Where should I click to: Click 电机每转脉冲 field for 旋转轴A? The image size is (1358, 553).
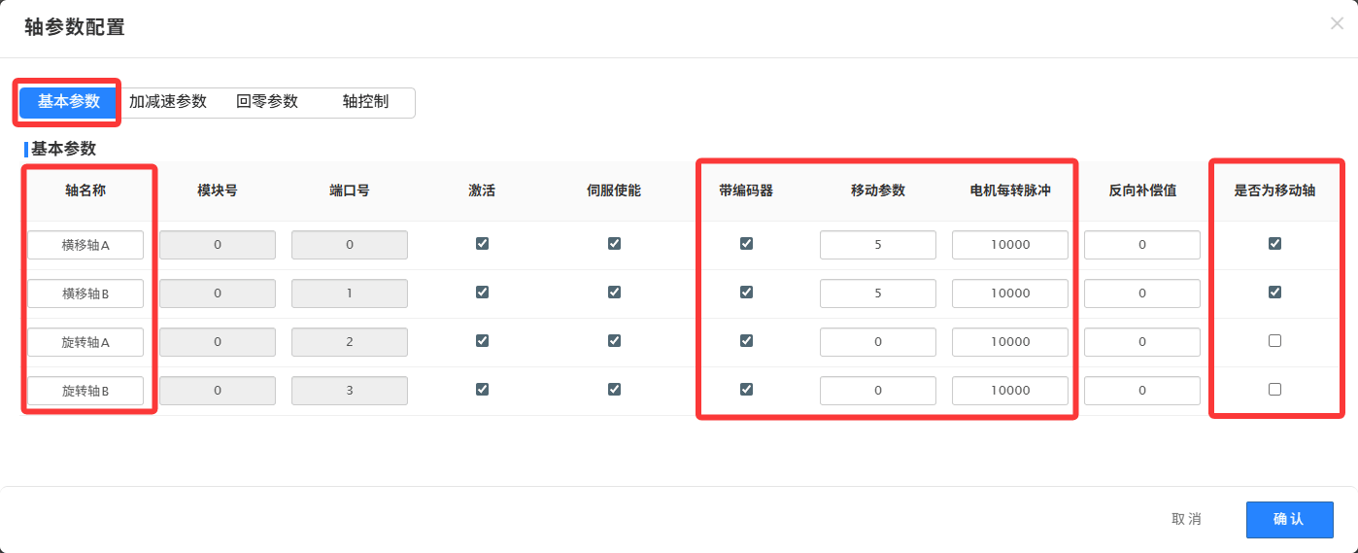(1010, 342)
